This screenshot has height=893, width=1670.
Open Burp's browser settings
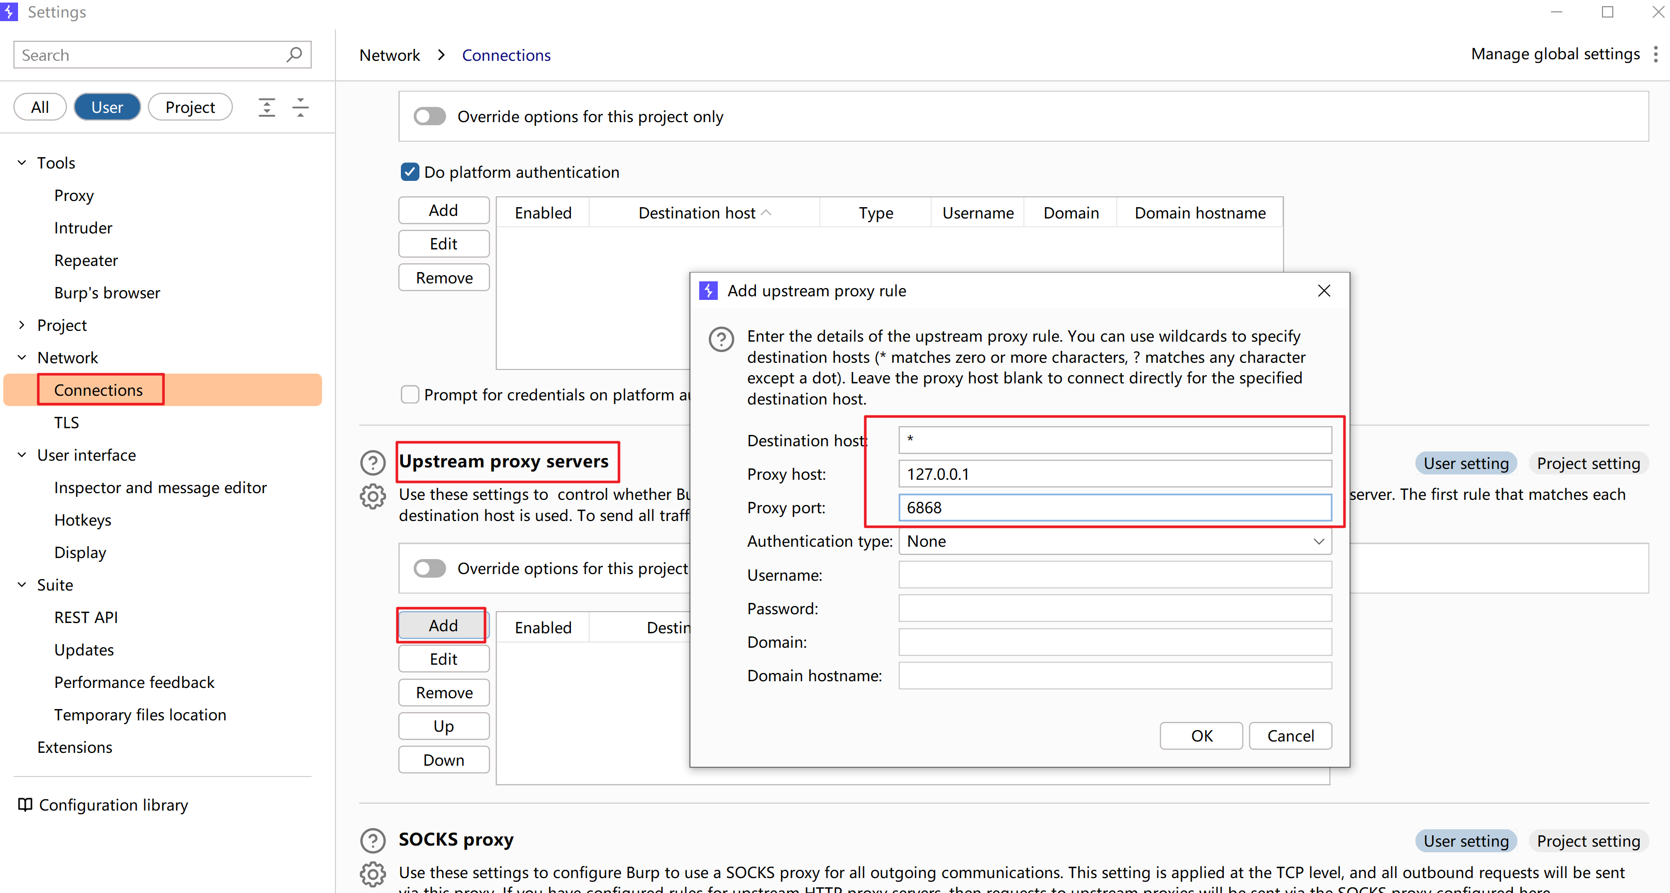click(107, 293)
